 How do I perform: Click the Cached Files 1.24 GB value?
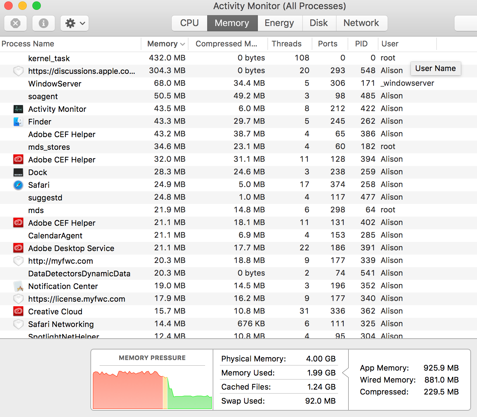coord(322,387)
